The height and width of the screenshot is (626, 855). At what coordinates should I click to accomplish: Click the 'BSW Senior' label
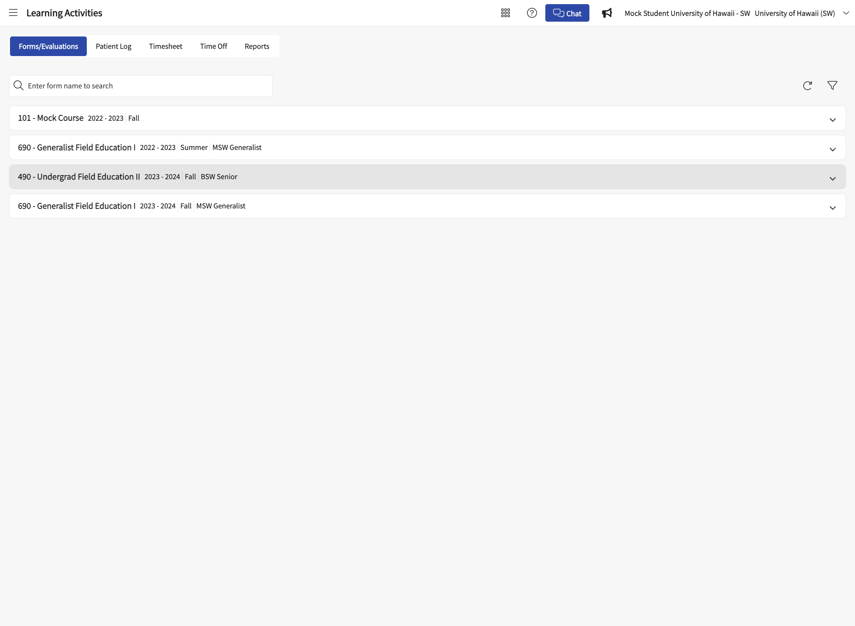[x=219, y=176]
